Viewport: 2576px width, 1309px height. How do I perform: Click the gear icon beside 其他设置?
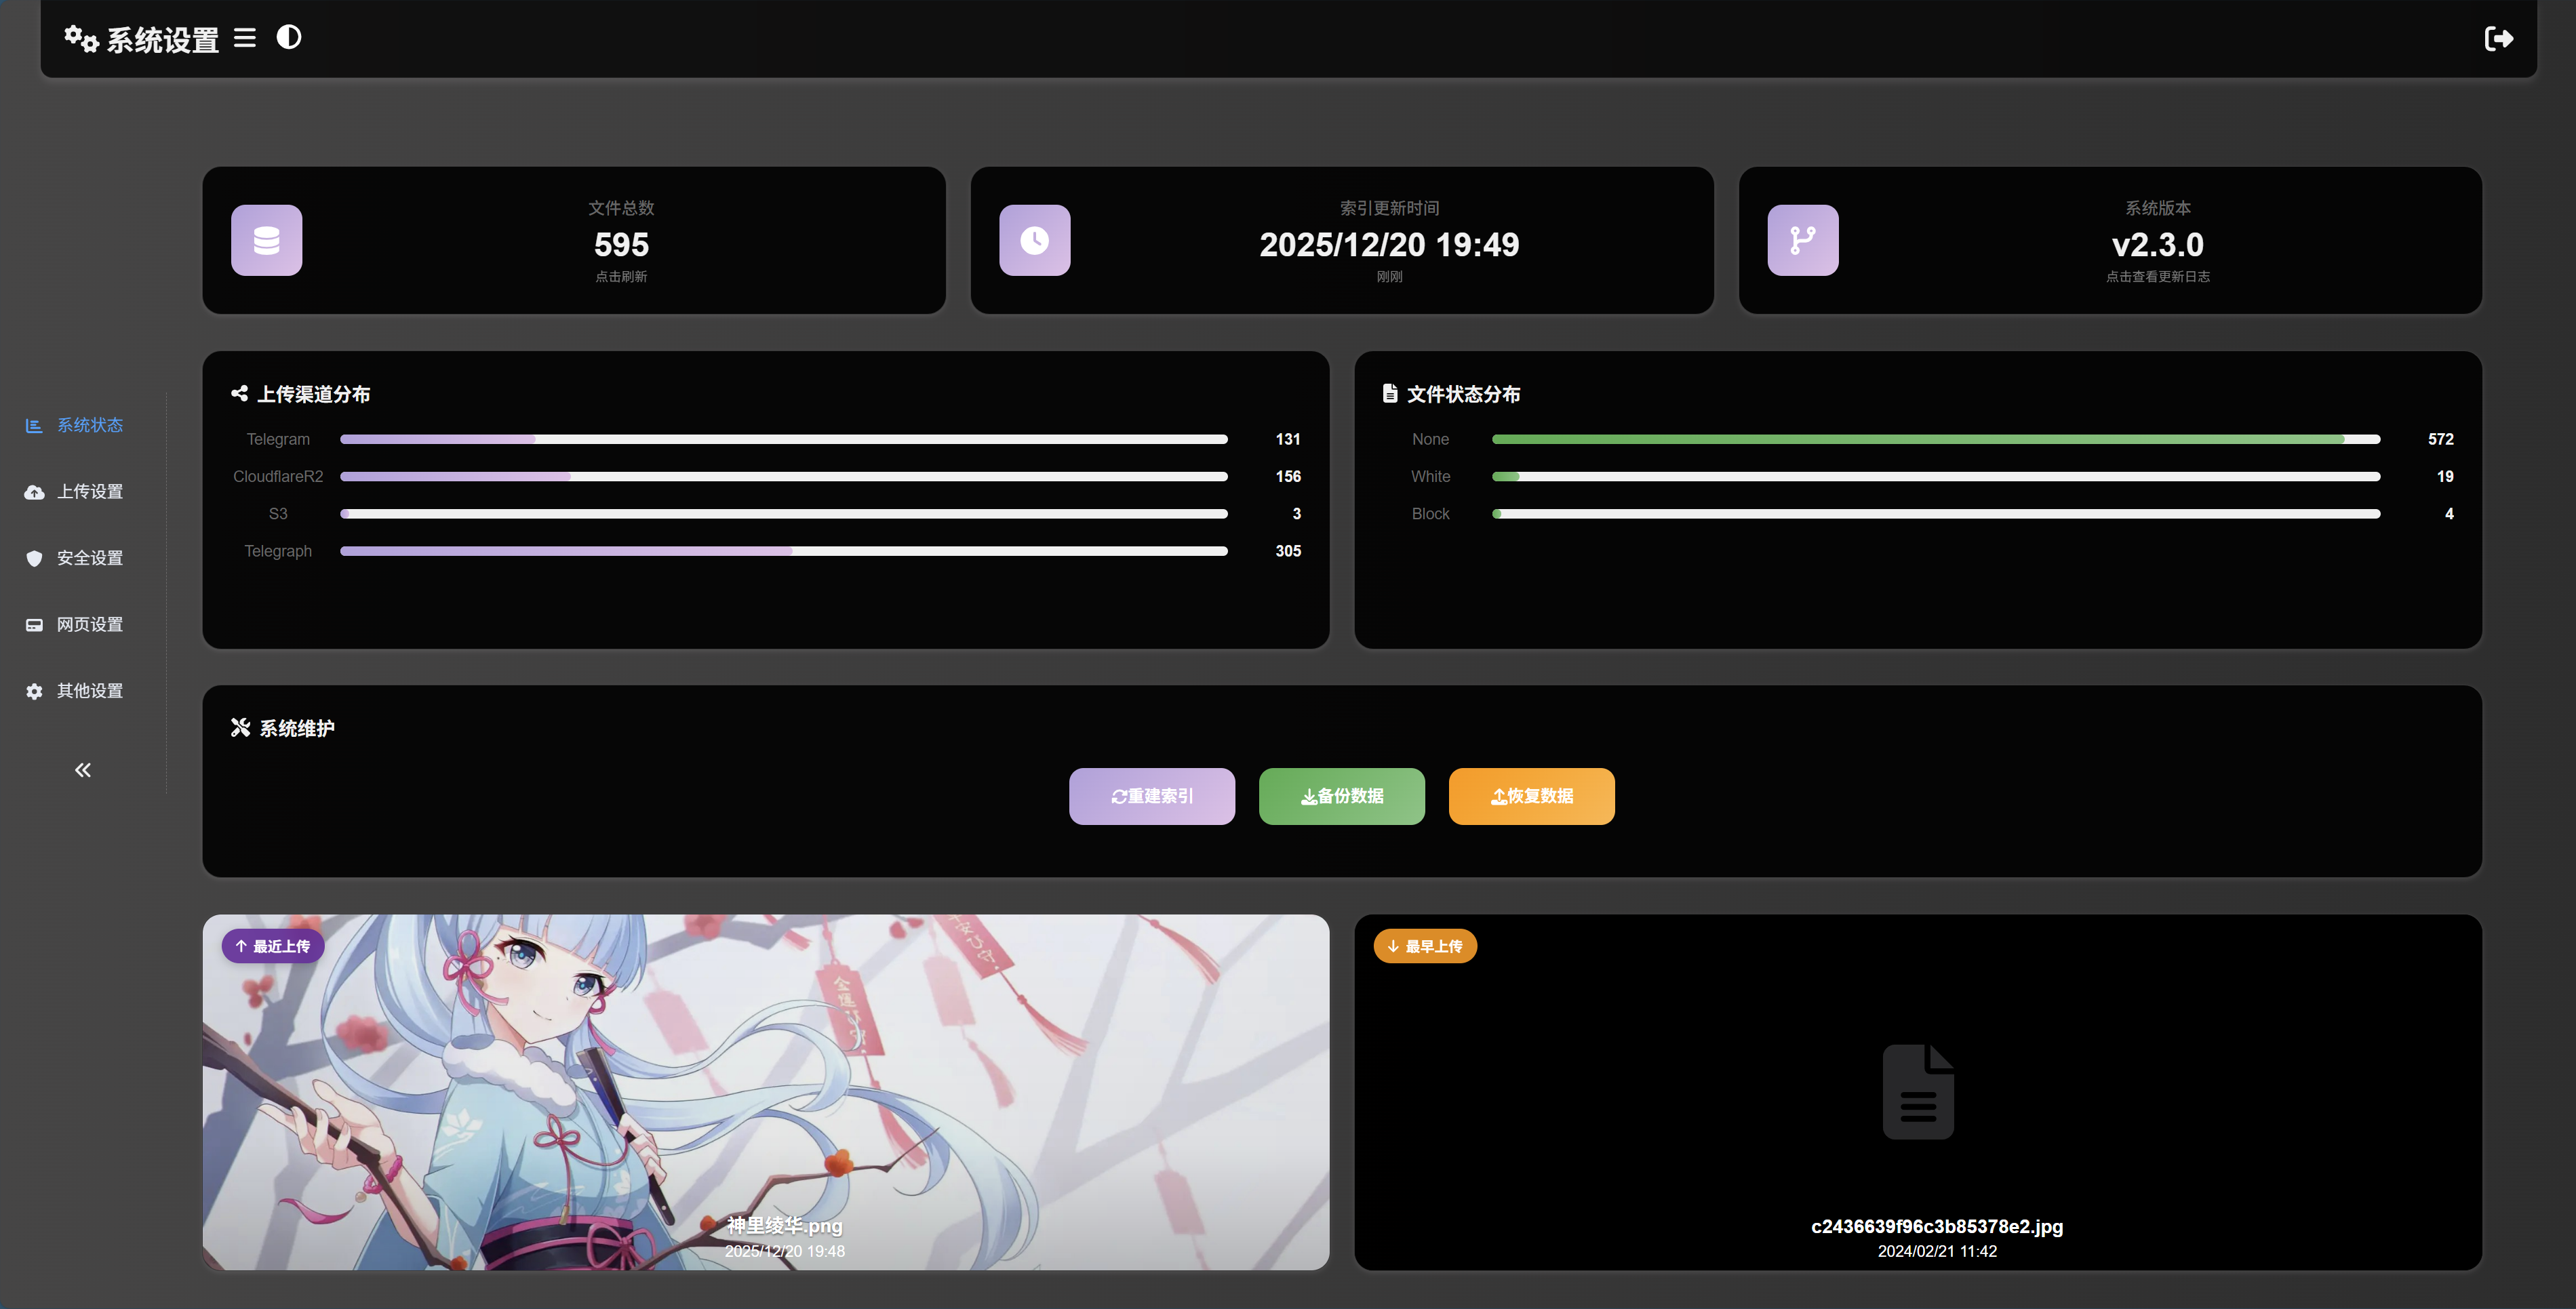34,691
